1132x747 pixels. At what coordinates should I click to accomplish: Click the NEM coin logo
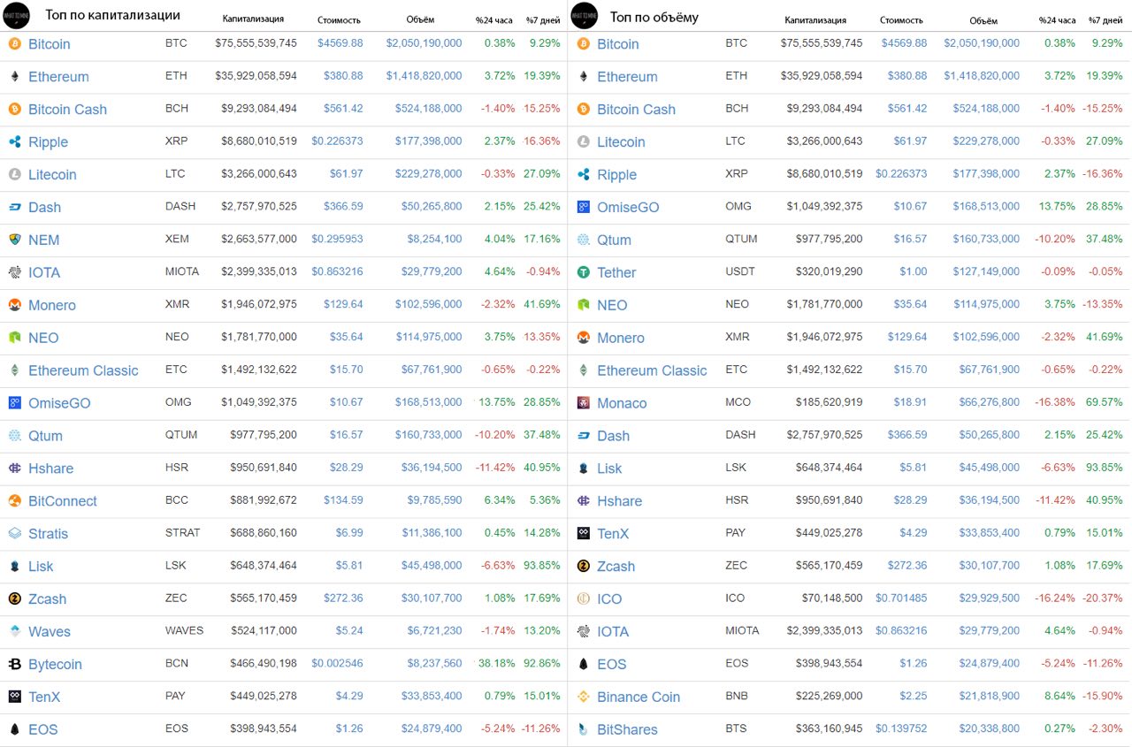(x=14, y=240)
